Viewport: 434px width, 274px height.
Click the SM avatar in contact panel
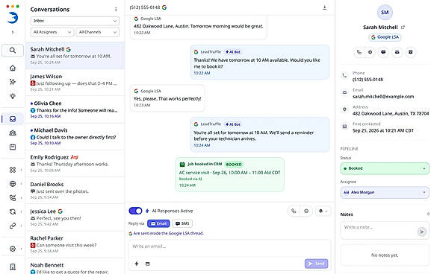point(385,13)
